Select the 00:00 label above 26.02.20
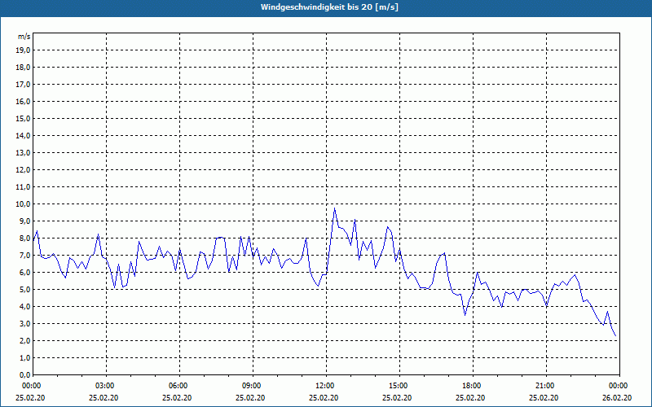Image resolution: width=652 pixels, height=407 pixels. [x=618, y=386]
